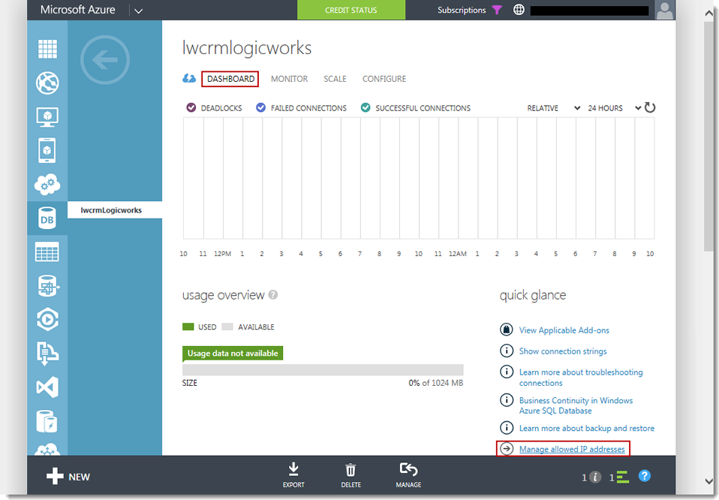
Task: Switch to the SCALE tab
Action: [335, 79]
